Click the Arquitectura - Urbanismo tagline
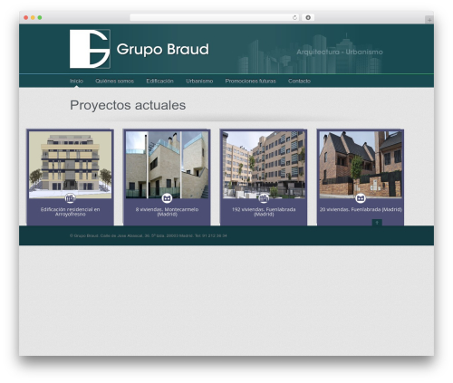 [340, 52]
